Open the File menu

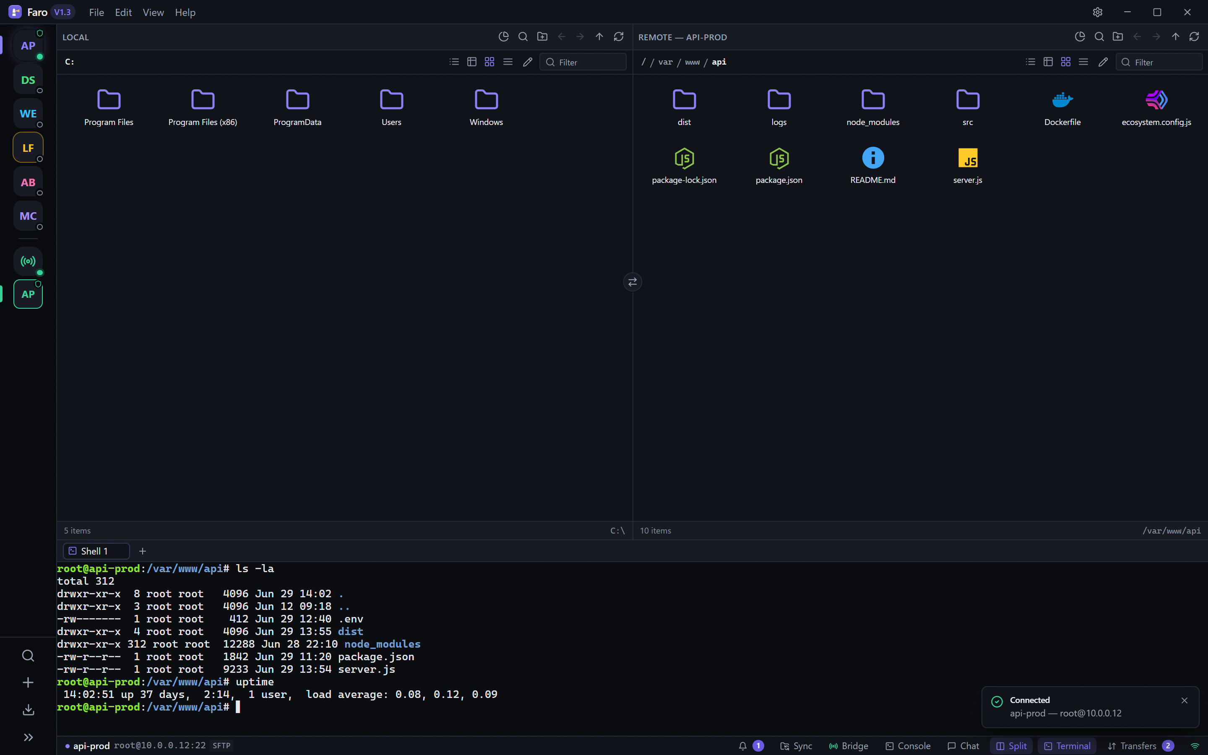96,13
